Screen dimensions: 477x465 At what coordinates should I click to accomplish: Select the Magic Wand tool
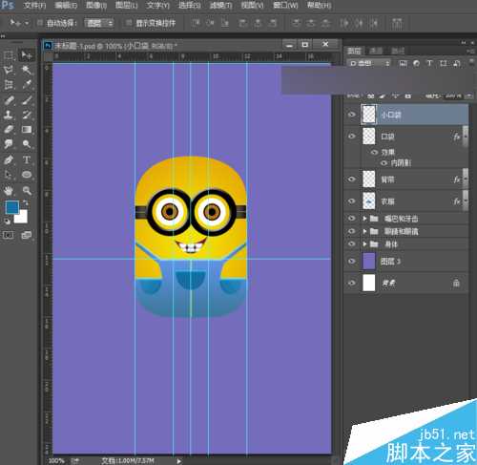pos(27,70)
